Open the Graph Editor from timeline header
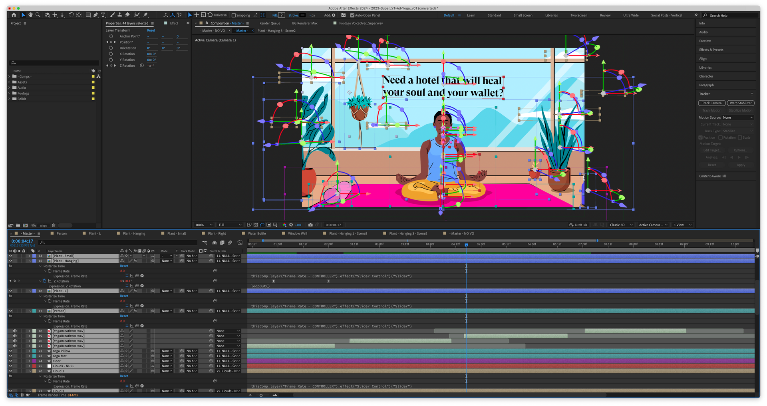 pos(240,243)
